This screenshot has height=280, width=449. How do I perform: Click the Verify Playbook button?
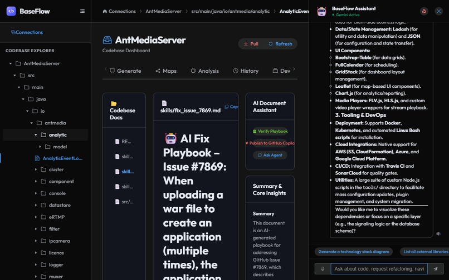270,132
